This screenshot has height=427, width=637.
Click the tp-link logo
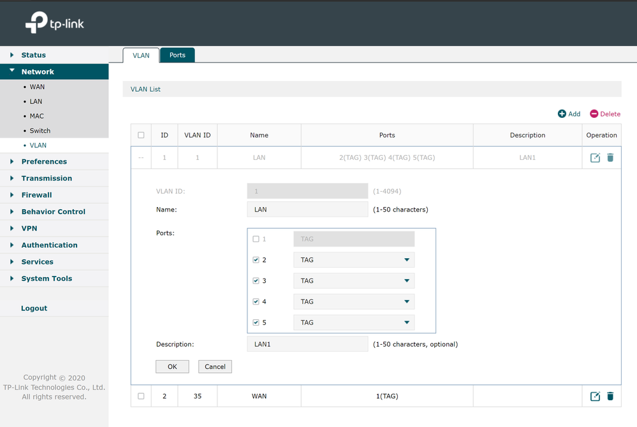55,24
